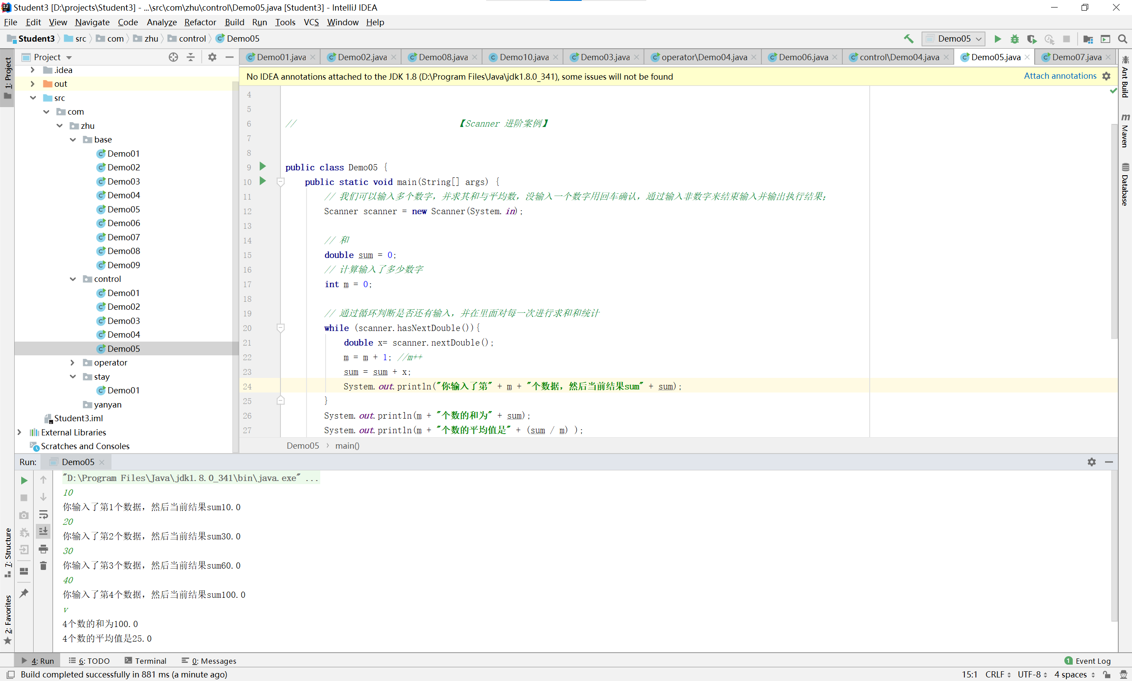Screen dimensions: 1132x681
Task: Print console output using the printer icon
Action: click(43, 548)
